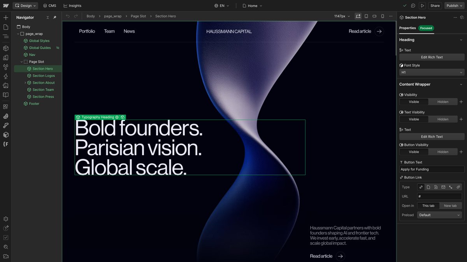Viewport: 467px width, 262px height.
Task: Click the Webflow logo menu
Action: tap(5, 5)
